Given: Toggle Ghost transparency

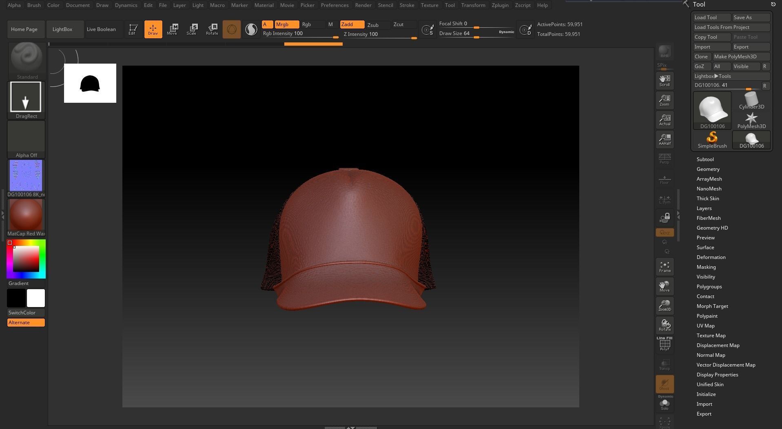Looking at the screenshot, I should tap(665, 384).
